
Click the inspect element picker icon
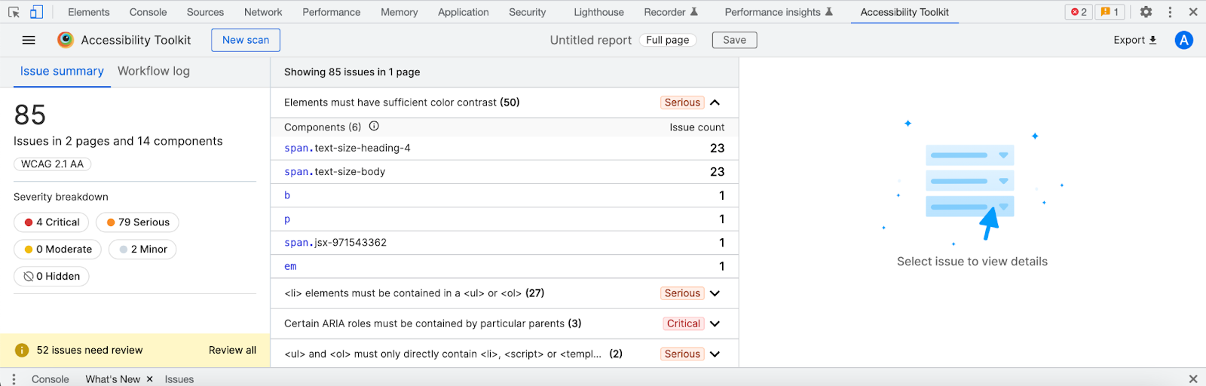point(14,12)
